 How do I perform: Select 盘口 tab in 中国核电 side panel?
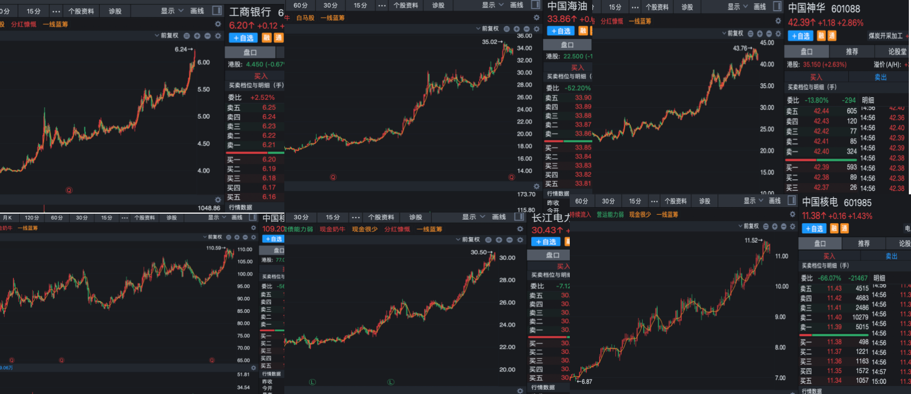click(x=820, y=243)
